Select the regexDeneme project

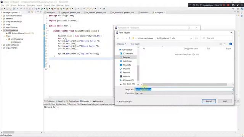pyautogui.click(x=10, y=27)
